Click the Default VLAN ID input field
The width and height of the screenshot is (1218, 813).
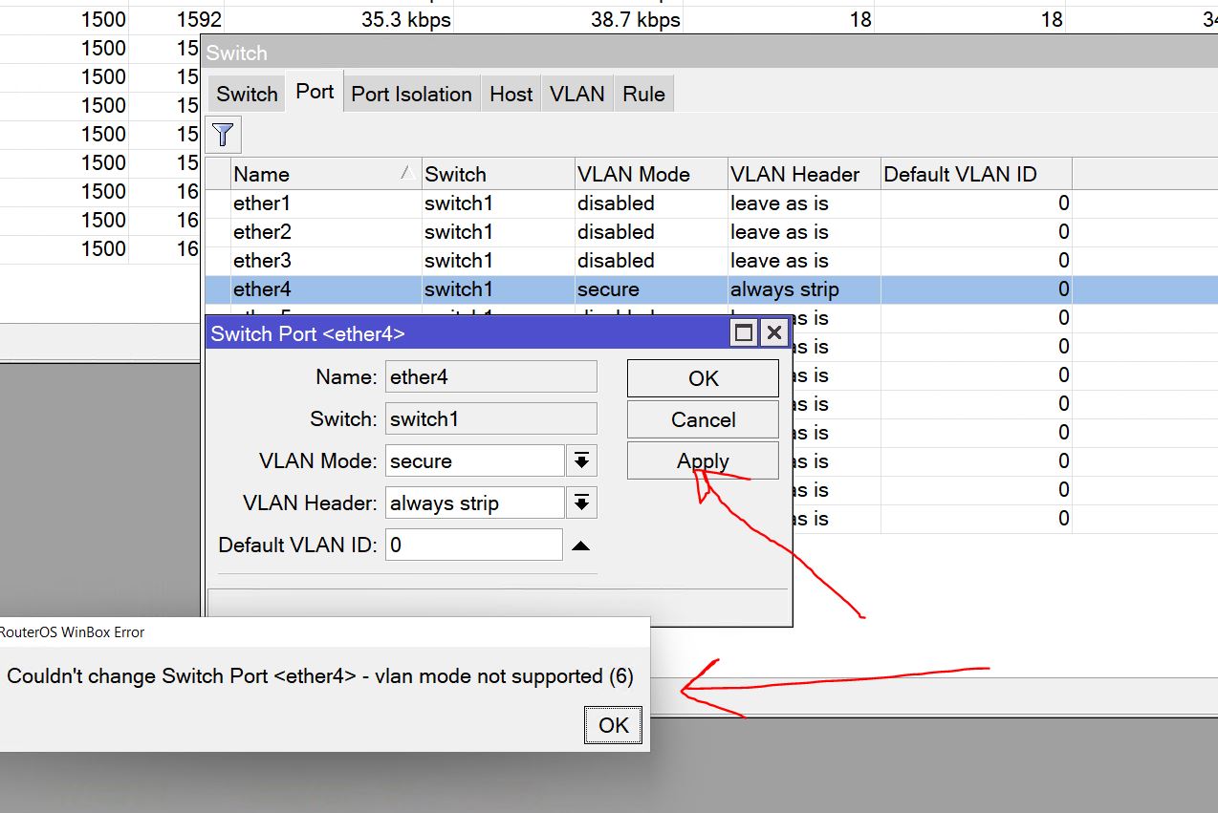(473, 546)
